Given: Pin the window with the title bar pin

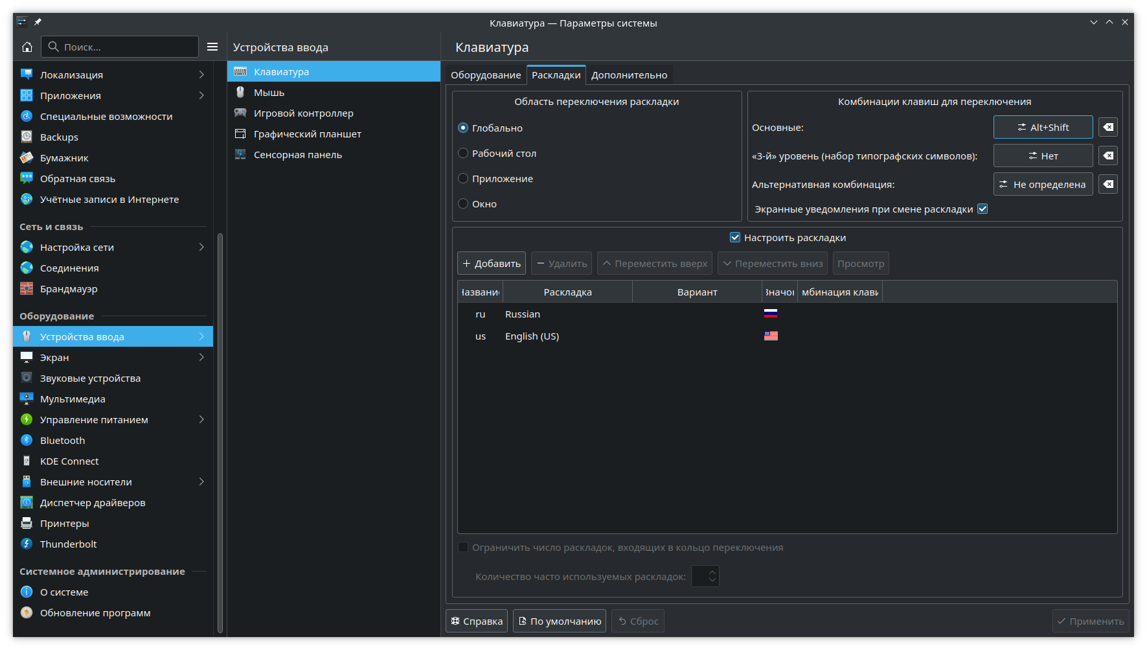Looking at the screenshot, I should [x=38, y=22].
